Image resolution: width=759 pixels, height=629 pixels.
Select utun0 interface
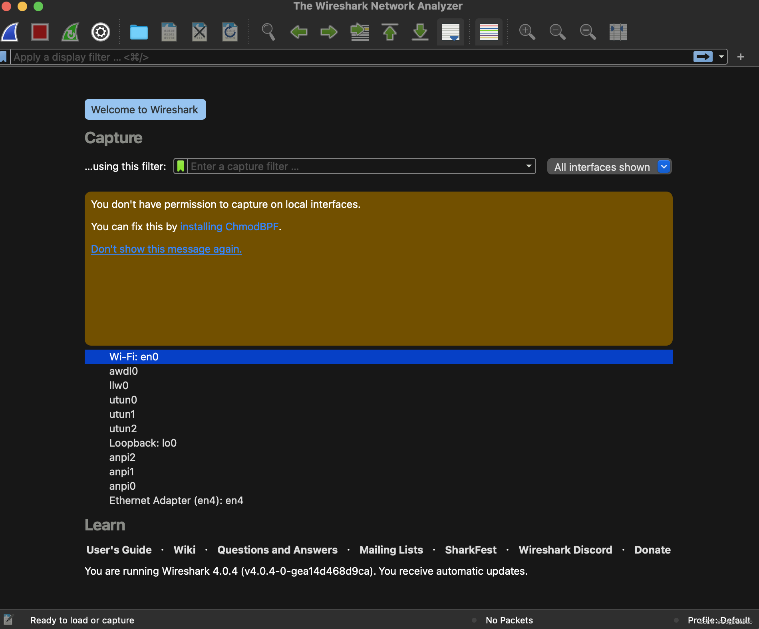coord(379,400)
